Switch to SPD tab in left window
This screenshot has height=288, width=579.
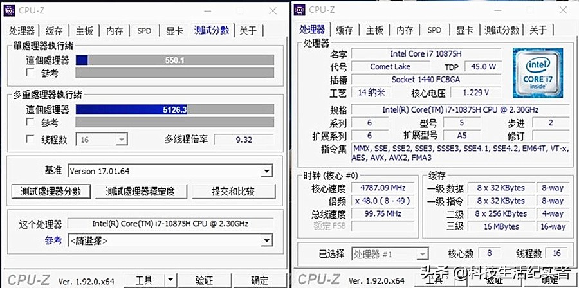[144, 31]
